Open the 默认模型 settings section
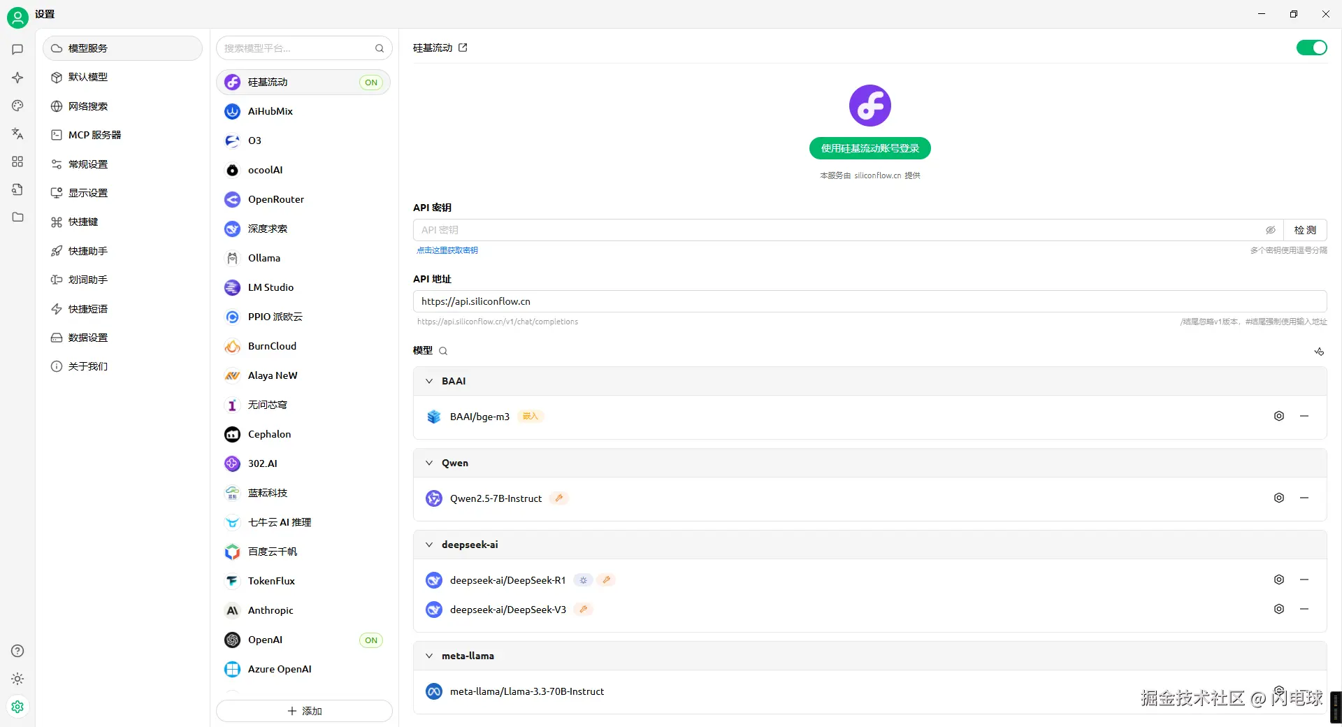The width and height of the screenshot is (1342, 727). click(x=123, y=77)
